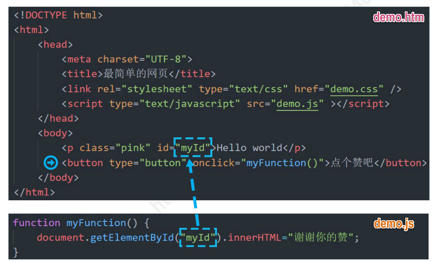Image resolution: width=436 pixels, height=262 pixels.
Task: Click the closing </head> tag
Action: tap(58, 118)
